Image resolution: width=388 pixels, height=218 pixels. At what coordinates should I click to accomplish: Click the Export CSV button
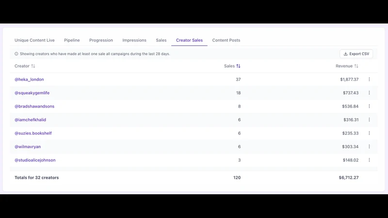pos(356,54)
